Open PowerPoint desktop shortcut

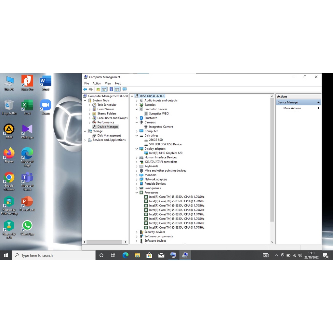(x=27, y=204)
